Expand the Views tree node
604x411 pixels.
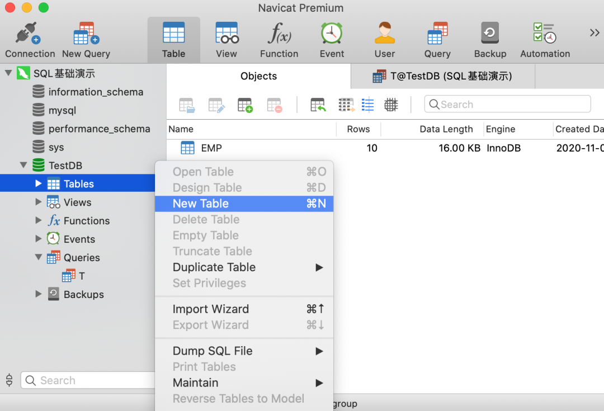[x=39, y=202]
